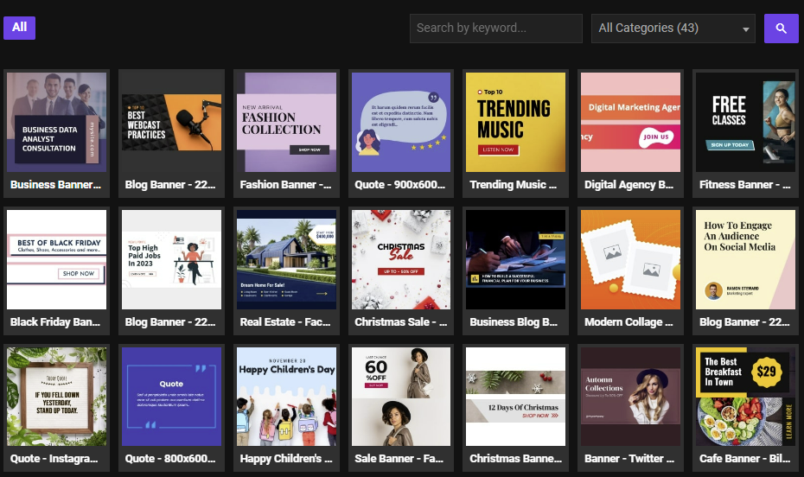Click the 'Christmas Sale - ...' title text
Screen dimensions: 804x477
[x=401, y=321]
